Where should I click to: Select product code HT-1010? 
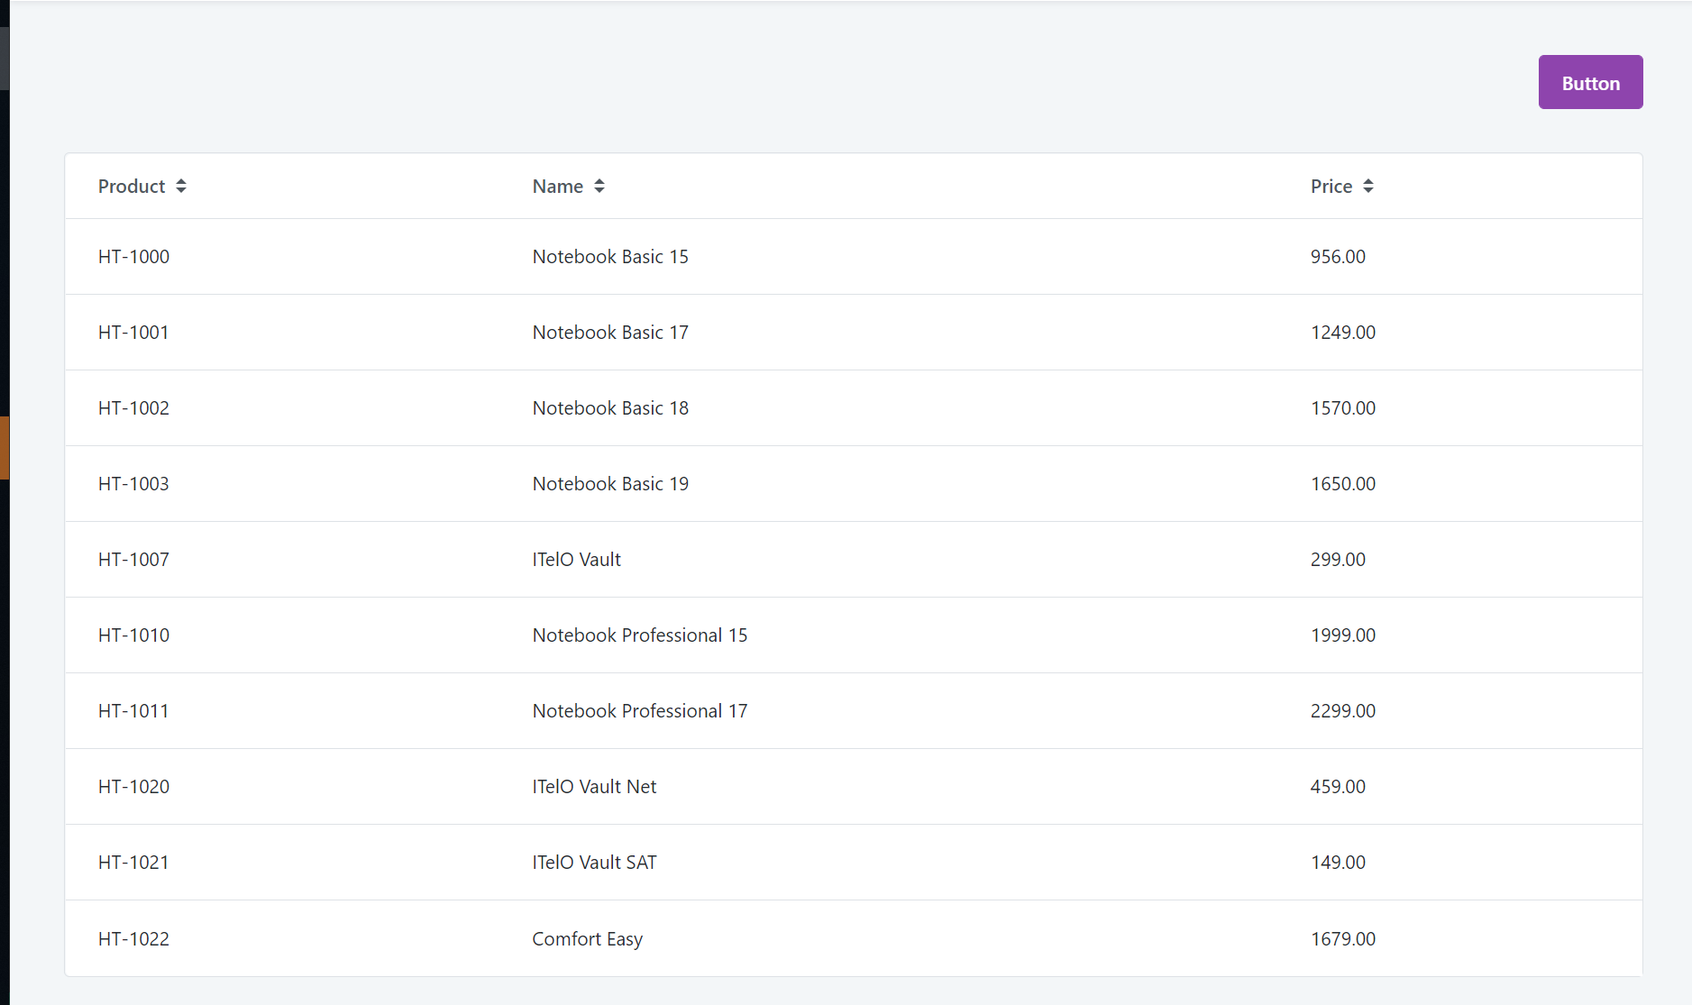133,635
